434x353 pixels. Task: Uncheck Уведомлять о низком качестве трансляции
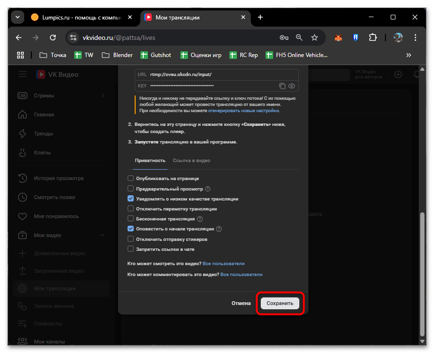point(131,199)
